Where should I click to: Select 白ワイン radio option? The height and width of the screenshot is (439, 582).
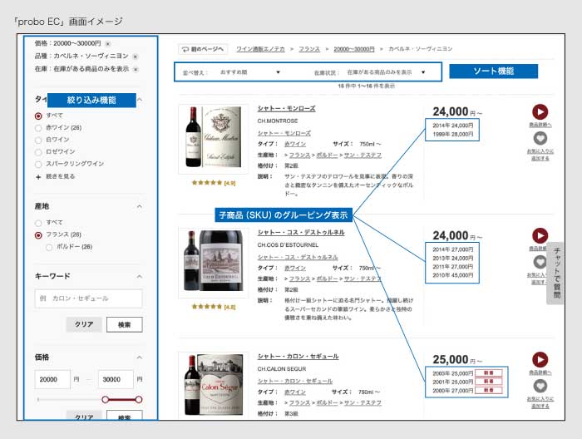coord(38,140)
